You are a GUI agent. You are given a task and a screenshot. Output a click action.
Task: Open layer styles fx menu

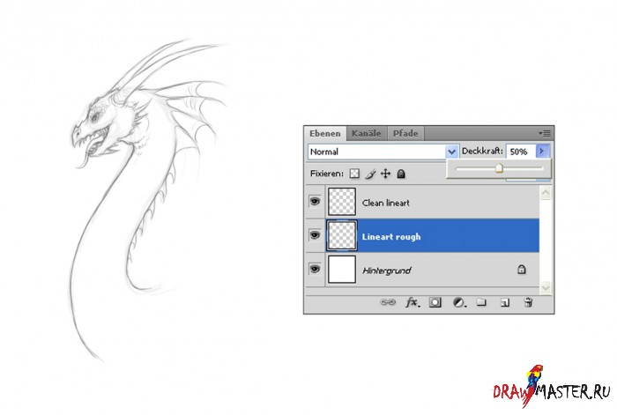click(412, 302)
